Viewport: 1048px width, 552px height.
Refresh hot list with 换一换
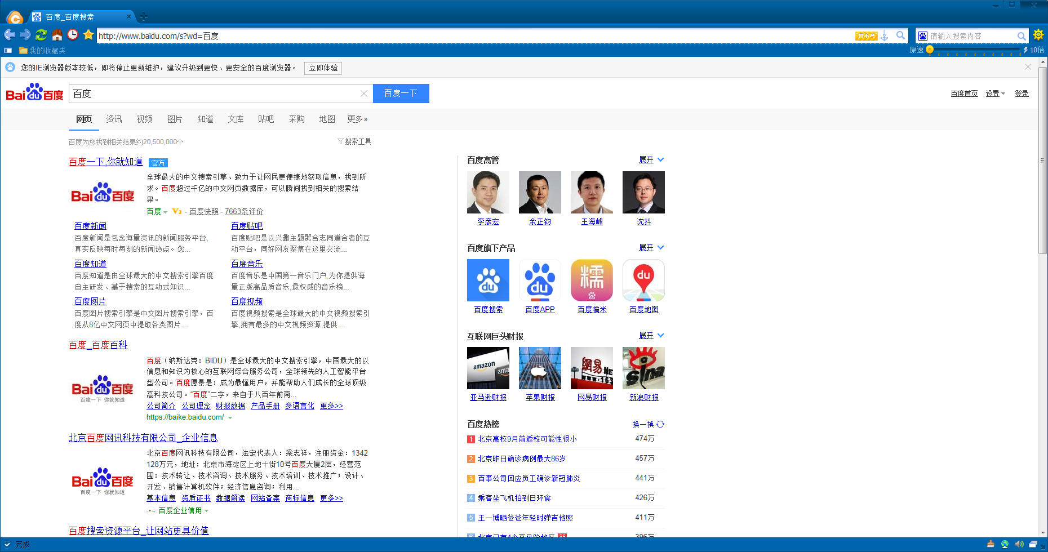click(648, 424)
